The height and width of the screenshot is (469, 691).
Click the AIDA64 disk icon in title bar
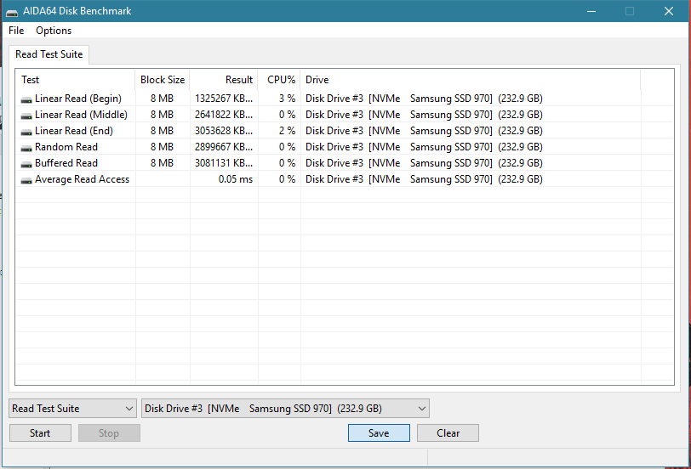coord(12,12)
